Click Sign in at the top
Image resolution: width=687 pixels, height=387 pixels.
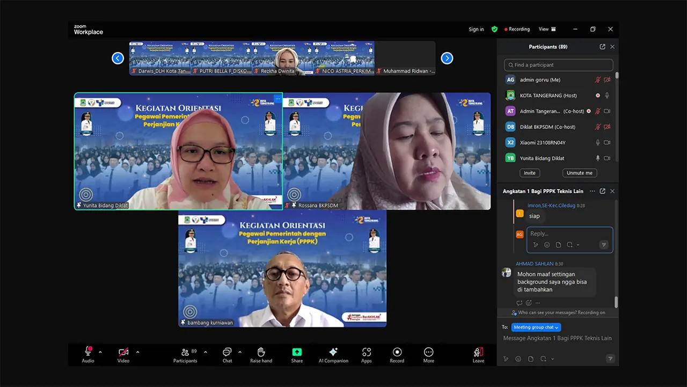[x=476, y=29]
